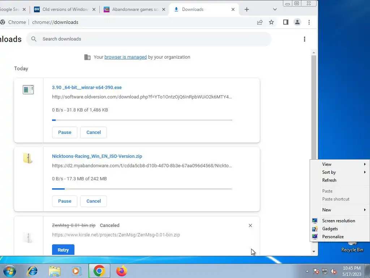Click the d2.myabandonware.com download URL
370x278 pixels.
[142, 166]
